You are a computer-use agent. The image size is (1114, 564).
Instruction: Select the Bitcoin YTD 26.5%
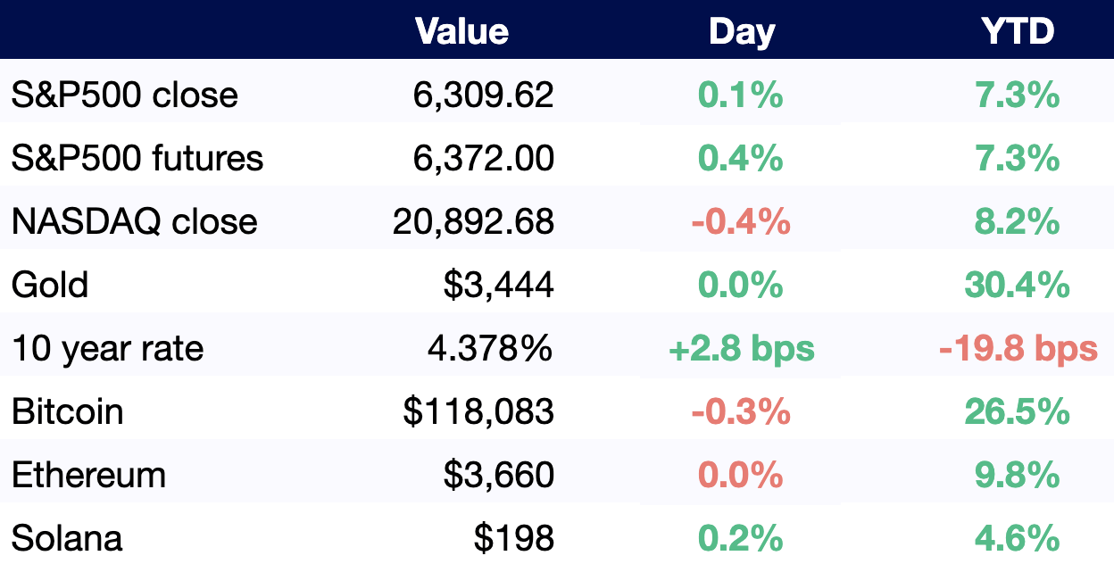pyautogui.click(x=1018, y=411)
